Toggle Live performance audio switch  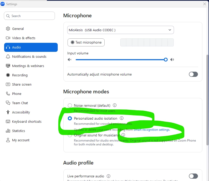coord(193,176)
